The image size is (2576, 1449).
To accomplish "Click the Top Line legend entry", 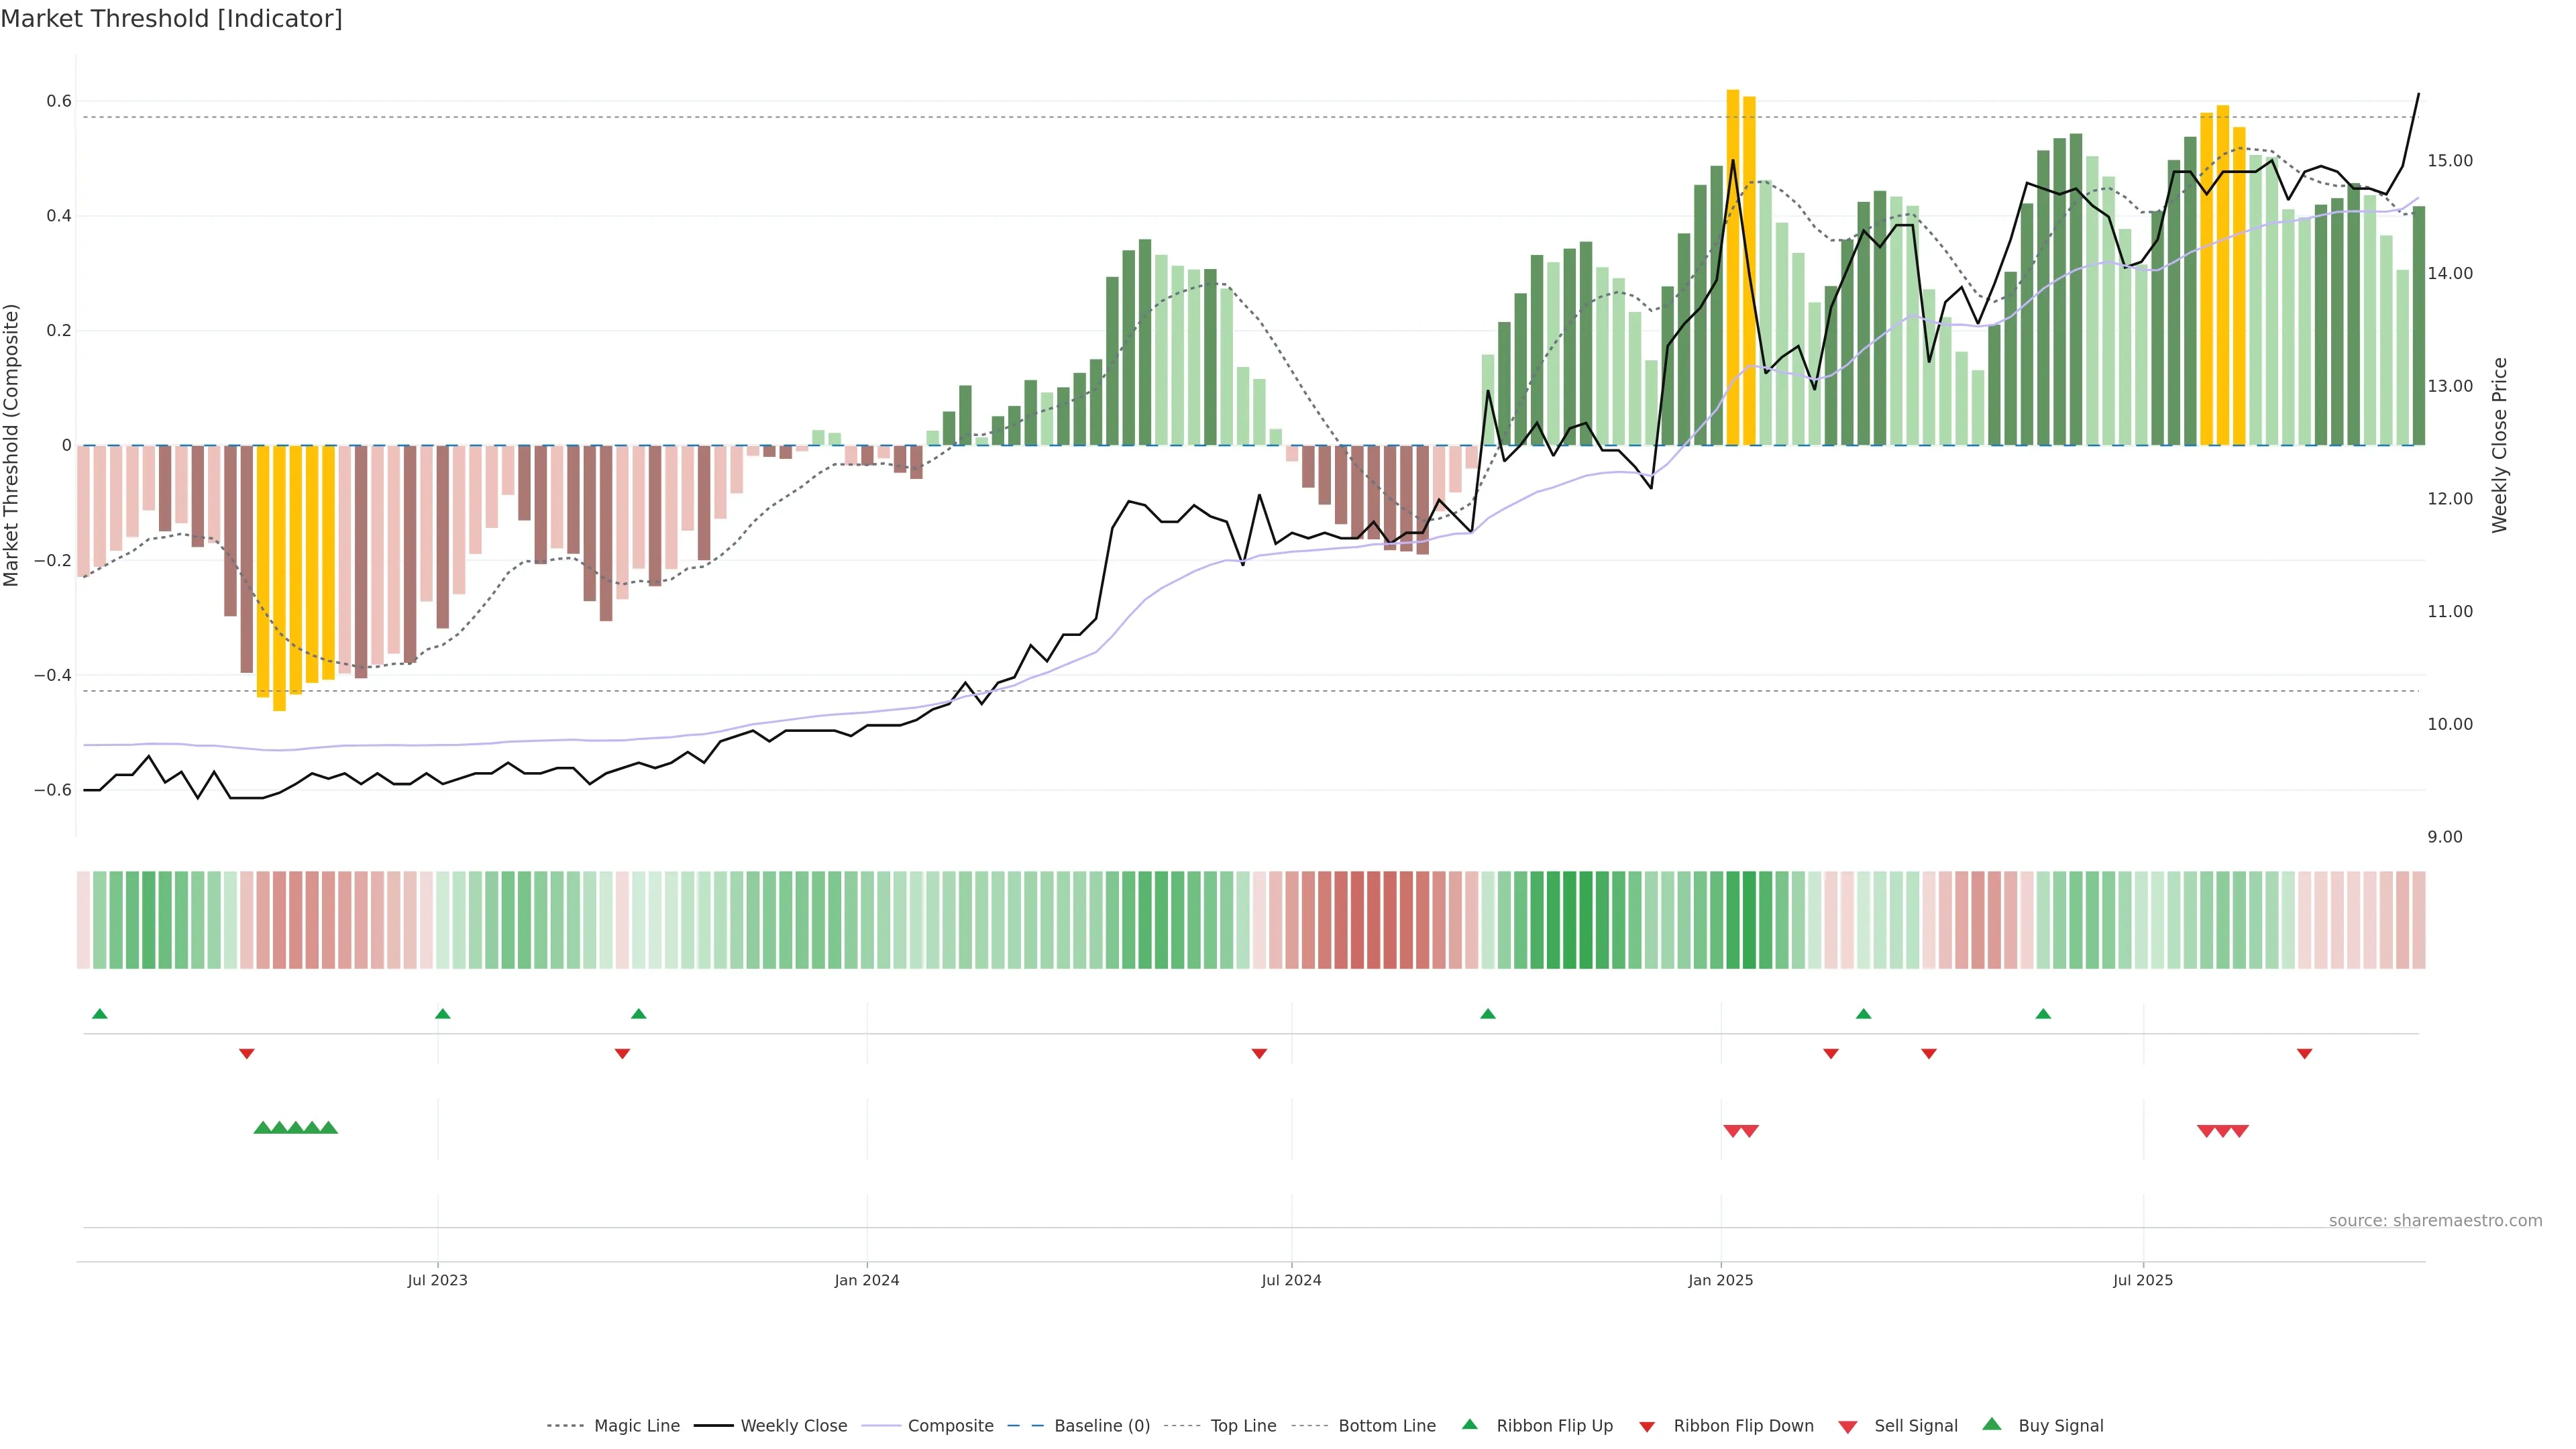I will pos(1243,1425).
